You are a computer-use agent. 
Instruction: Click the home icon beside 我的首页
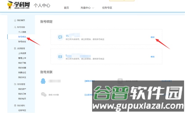[15, 20]
